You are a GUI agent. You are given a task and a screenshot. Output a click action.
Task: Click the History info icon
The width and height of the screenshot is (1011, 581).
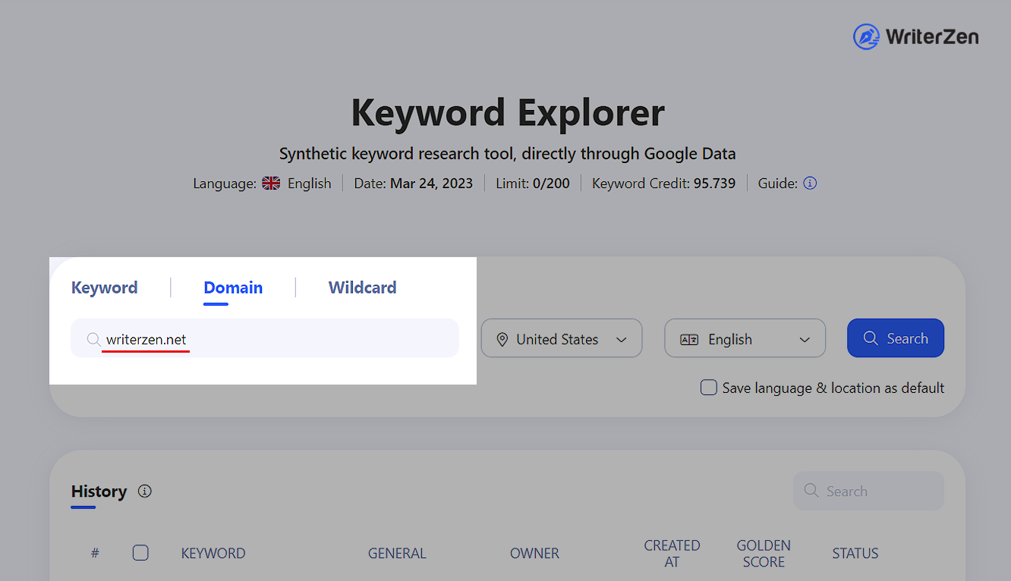tap(145, 491)
